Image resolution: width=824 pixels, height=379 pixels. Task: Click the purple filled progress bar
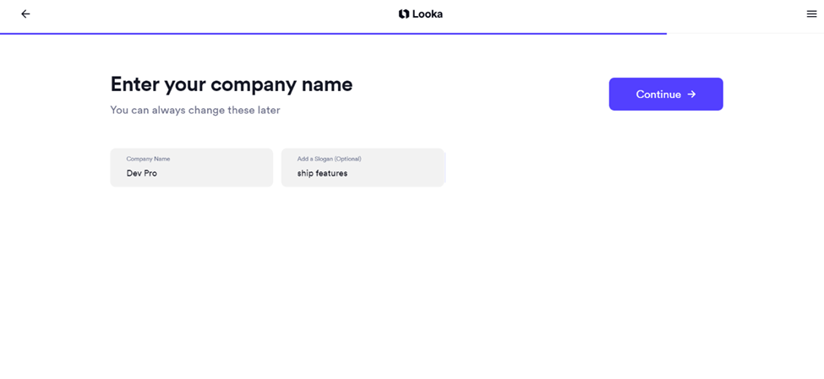coord(333,34)
